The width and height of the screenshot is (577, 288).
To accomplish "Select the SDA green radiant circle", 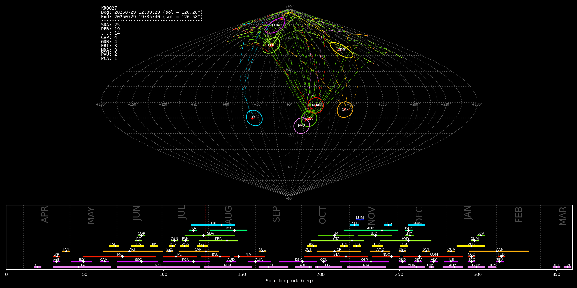I will coord(309,119).
